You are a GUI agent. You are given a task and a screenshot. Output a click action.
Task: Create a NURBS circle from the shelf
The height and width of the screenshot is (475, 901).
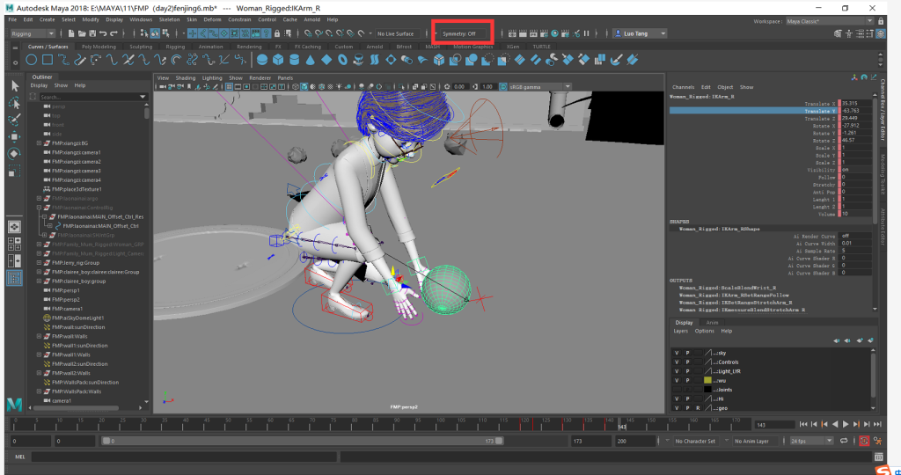32,59
